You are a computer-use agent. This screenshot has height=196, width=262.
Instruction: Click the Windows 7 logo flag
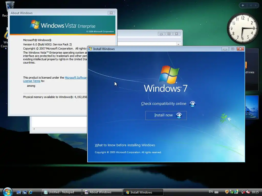pos(169,75)
